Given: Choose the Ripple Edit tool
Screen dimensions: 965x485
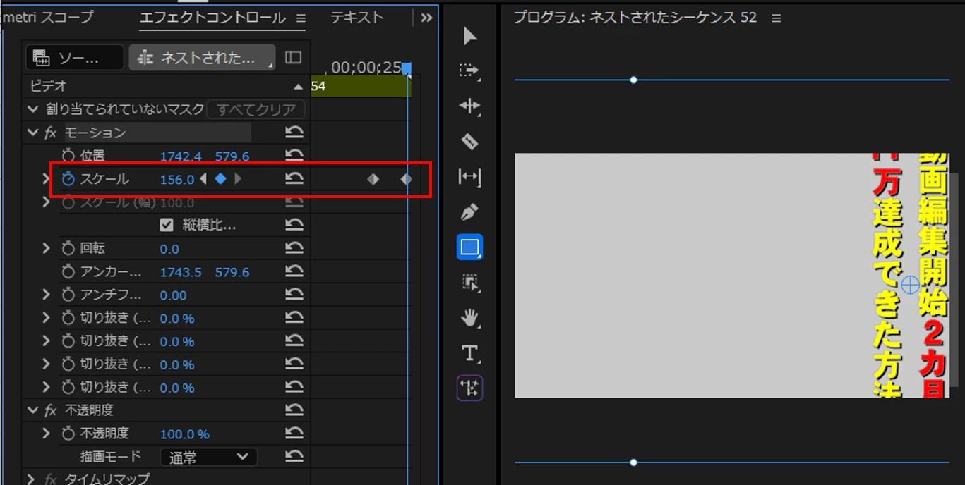Looking at the screenshot, I should pos(469,106).
